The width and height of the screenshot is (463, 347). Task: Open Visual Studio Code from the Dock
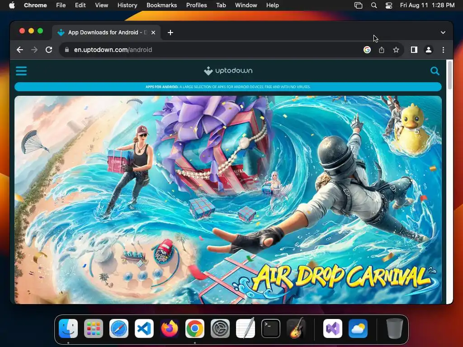144,328
